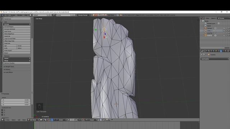The height and width of the screenshot is (129, 230).
Task: Enable Constraint Axis Y checkbox
Action: point(2,112)
